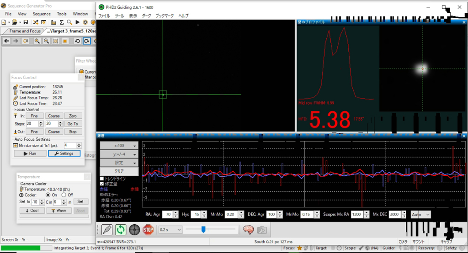Click the Guider grid icon in status bar
The height and width of the screenshot is (253, 468).
click(x=406, y=248)
